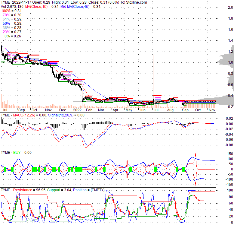
Task: Click the '2.0' price axis label
Action: click(230, 8)
